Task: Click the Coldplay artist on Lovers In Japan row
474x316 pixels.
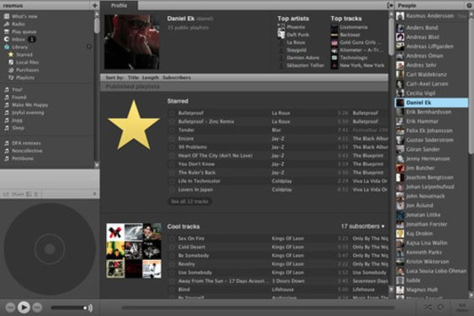Action: [x=282, y=190]
